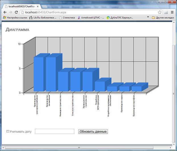Click the Y-axis label 10
This screenshot has height=151, width=177.
(19, 44)
